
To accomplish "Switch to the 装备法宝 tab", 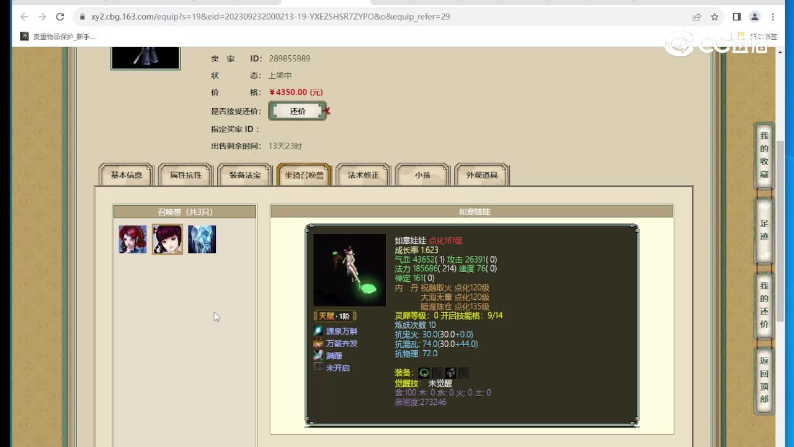I will pyautogui.click(x=245, y=175).
